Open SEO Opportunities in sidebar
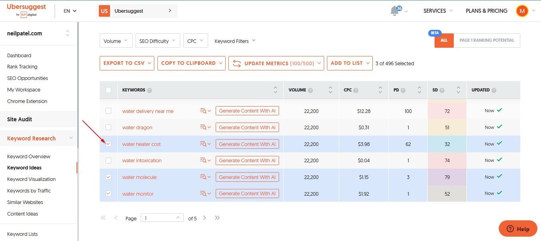 pyautogui.click(x=28, y=78)
